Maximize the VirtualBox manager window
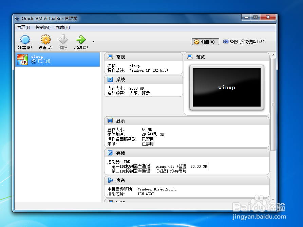The height and width of the screenshot is (227, 303). pos(255,17)
